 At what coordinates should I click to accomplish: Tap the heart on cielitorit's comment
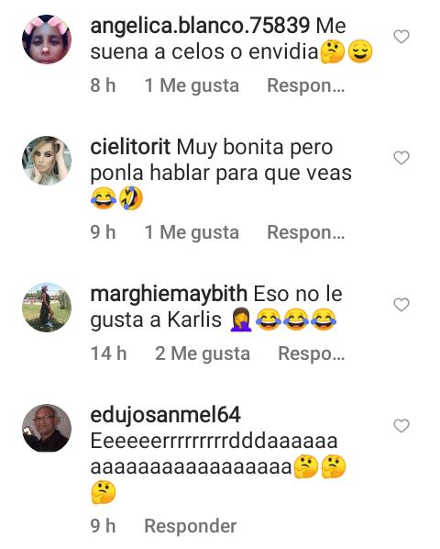401,158
